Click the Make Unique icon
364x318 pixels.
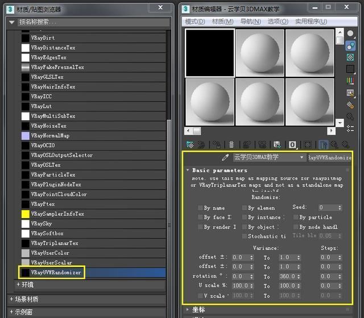(x=262, y=145)
